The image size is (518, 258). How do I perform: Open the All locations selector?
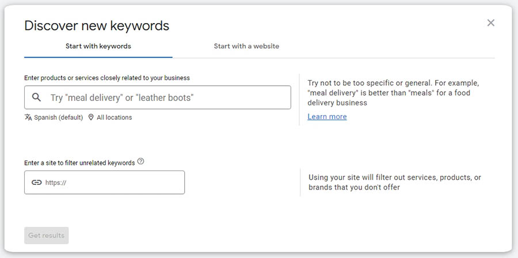pos(114,117)
